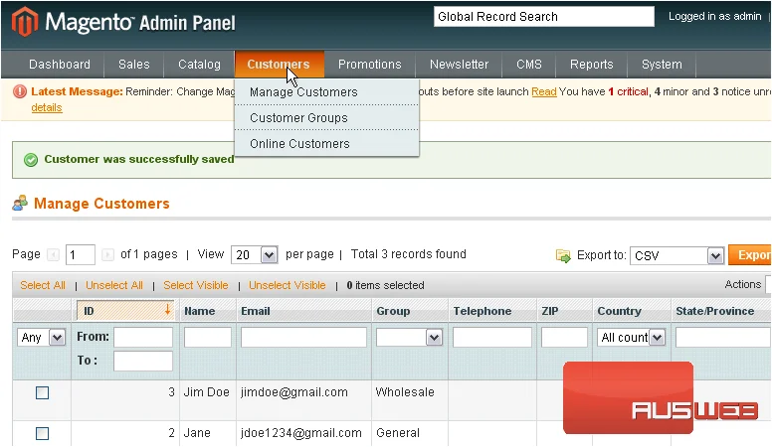Sort by the State/Province column header

[x=715, y=311]
